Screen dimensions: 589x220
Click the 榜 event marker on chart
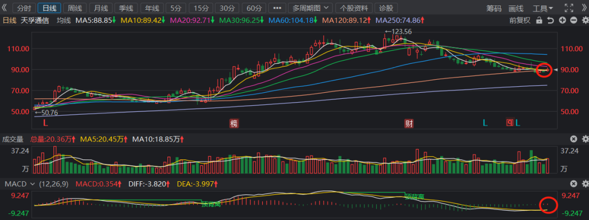point(234,123)
